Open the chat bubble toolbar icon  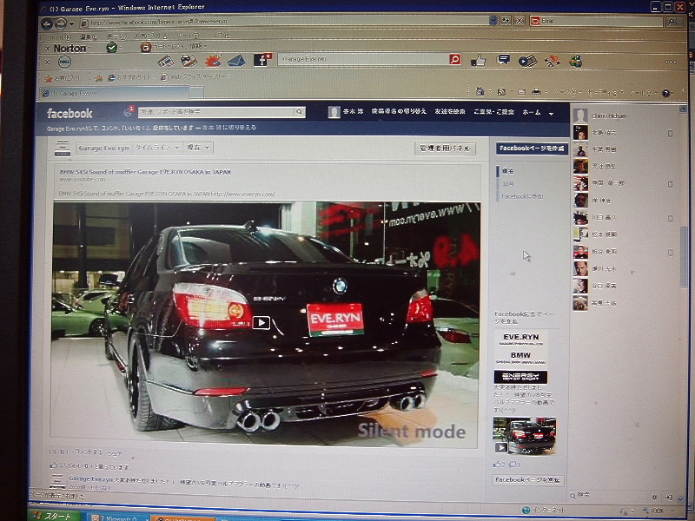click(503, 60)
